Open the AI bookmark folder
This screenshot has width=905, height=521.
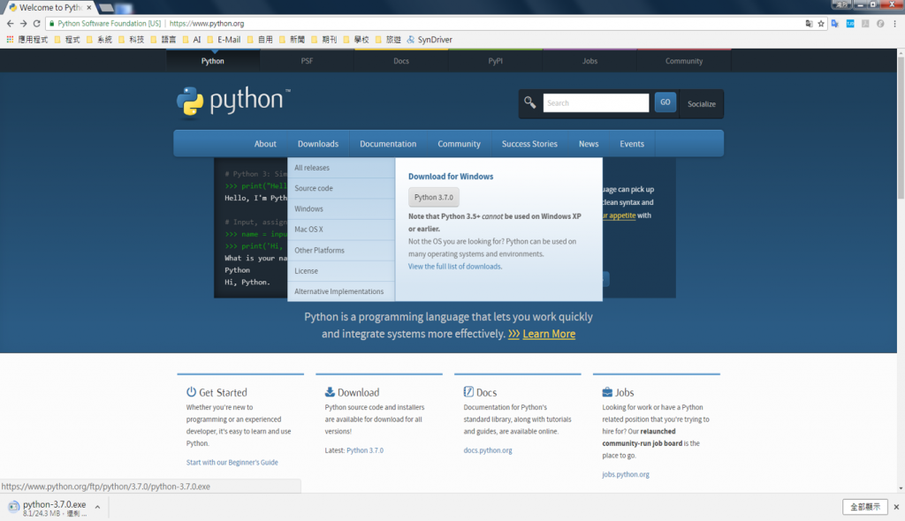tap(191, 39)
